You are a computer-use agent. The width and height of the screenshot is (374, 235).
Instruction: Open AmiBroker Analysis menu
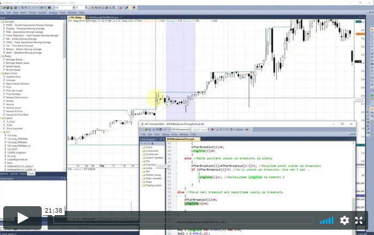[x=53, y=12]
